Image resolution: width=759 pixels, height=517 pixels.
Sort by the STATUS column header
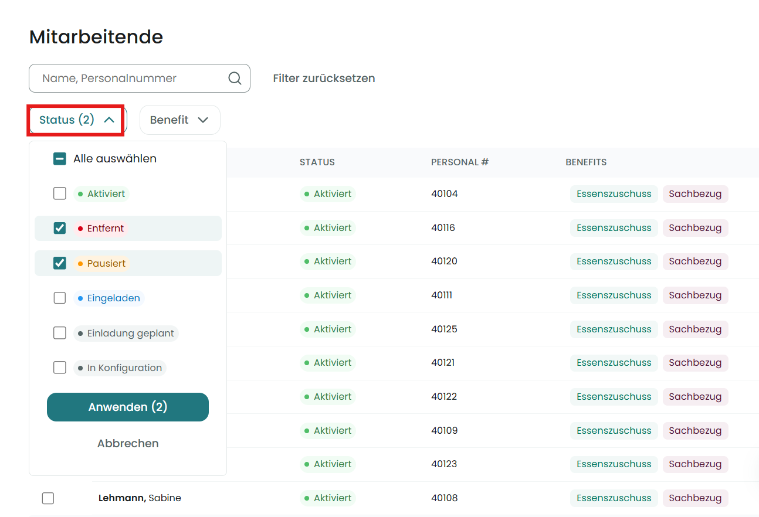pos(317,162)
